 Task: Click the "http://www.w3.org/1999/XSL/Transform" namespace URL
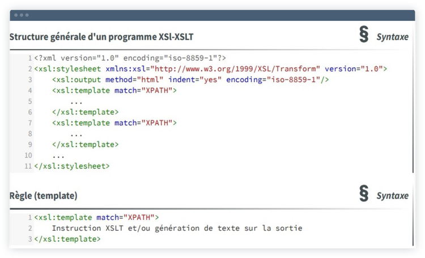click(x=235, y=69)
